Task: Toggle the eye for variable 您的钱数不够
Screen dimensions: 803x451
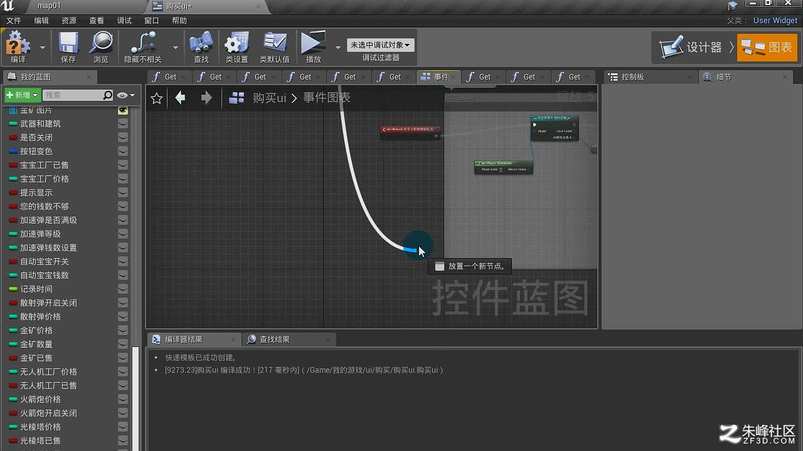Action: tap(123, 207)
